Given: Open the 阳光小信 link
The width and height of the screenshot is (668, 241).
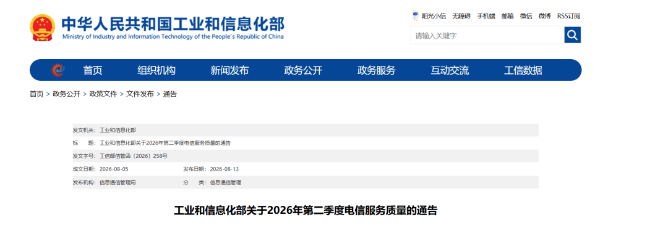Looking at the screenshot, I should [434, 16].
